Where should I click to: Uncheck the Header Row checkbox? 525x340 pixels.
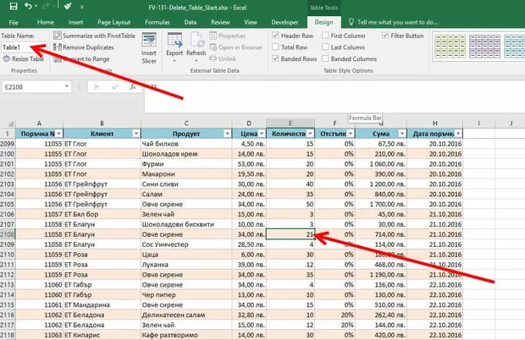click(275, 36)
